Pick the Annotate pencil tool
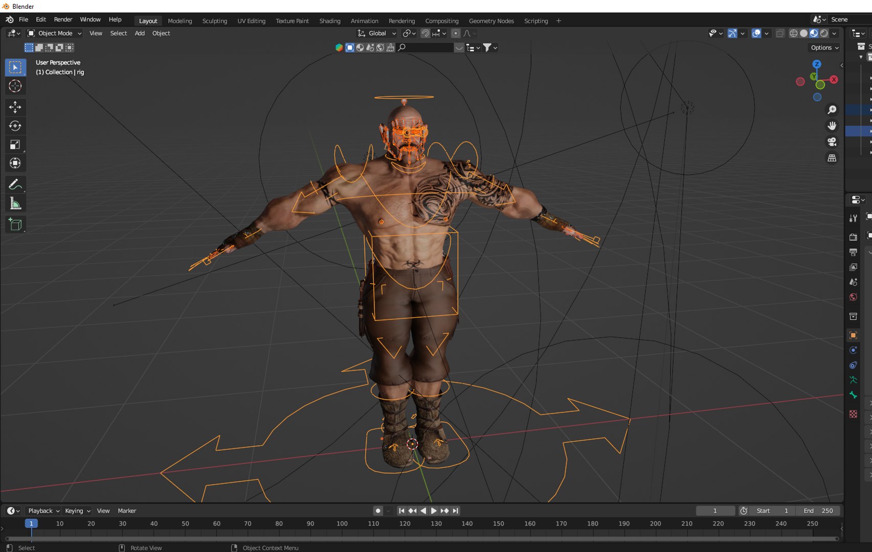The height and width of the screenshot is (552, 872). 15,184
